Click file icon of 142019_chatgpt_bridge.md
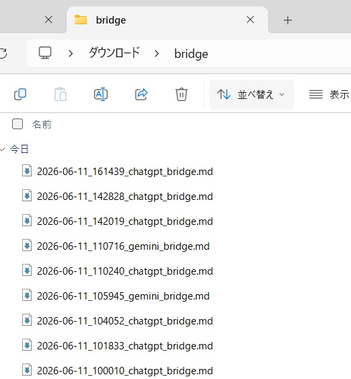Viewport: 351px width, 379px height. 27,220
